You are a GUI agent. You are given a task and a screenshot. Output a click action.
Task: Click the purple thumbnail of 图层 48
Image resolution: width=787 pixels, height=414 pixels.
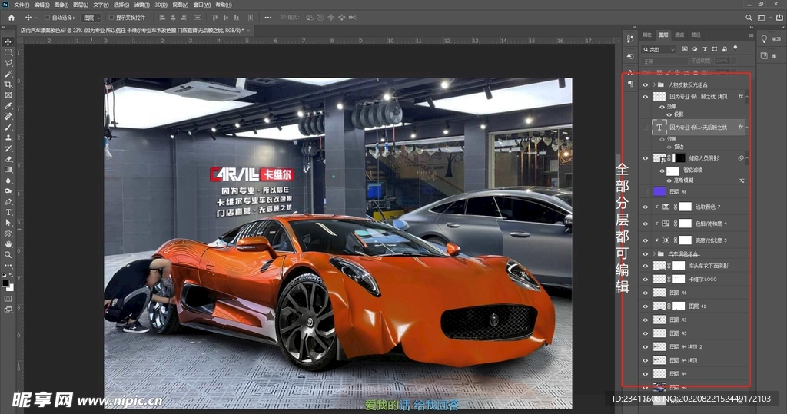pos(659,191)
